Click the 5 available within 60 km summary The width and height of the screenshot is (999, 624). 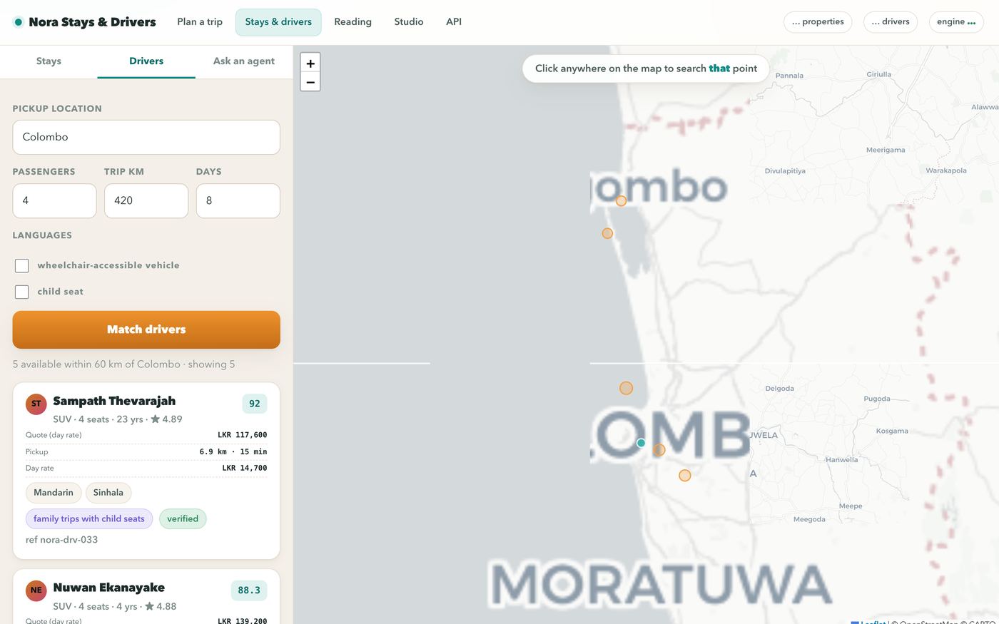[124, 364]
